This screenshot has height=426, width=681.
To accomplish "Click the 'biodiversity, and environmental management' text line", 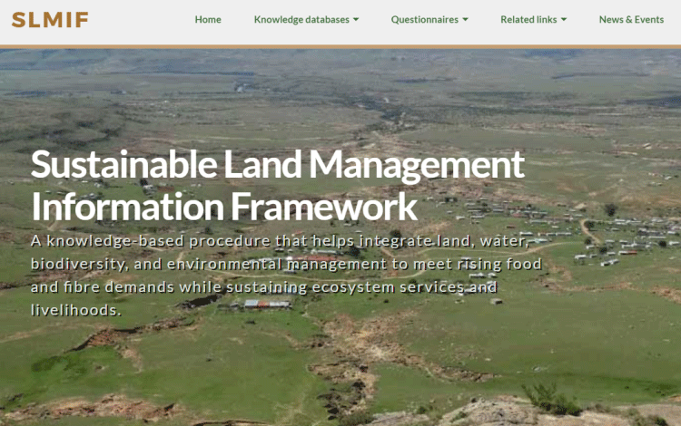I will point(286,264).
